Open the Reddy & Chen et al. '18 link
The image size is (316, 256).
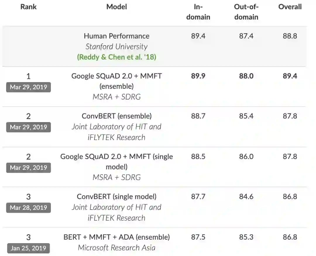pyautogui.click(x=116, y=57)
